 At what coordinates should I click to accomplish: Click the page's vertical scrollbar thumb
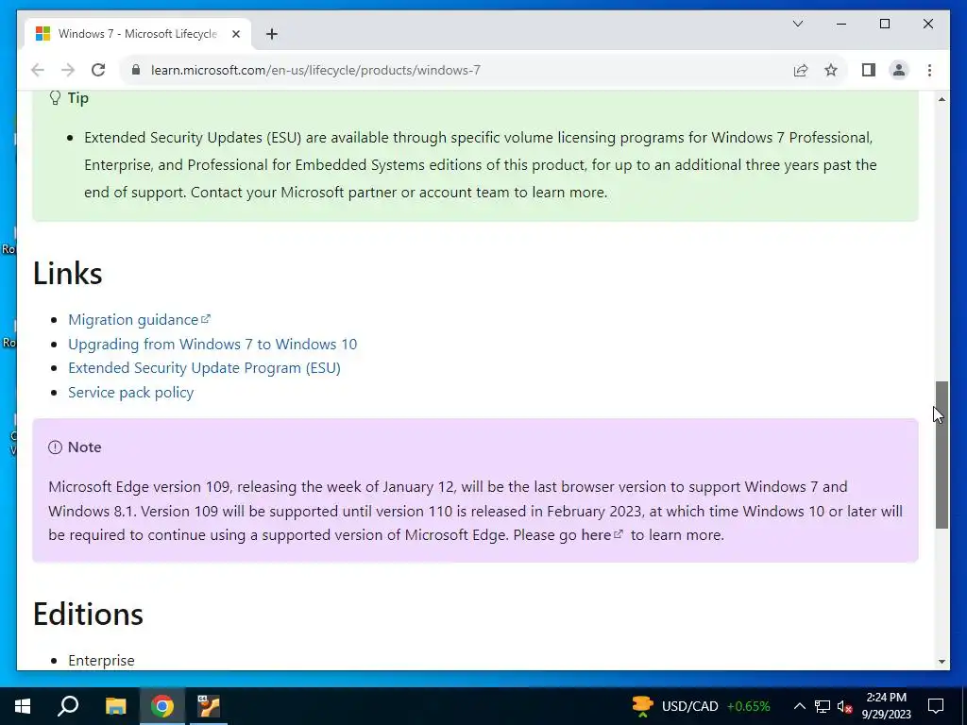click(x=942, y=455)
